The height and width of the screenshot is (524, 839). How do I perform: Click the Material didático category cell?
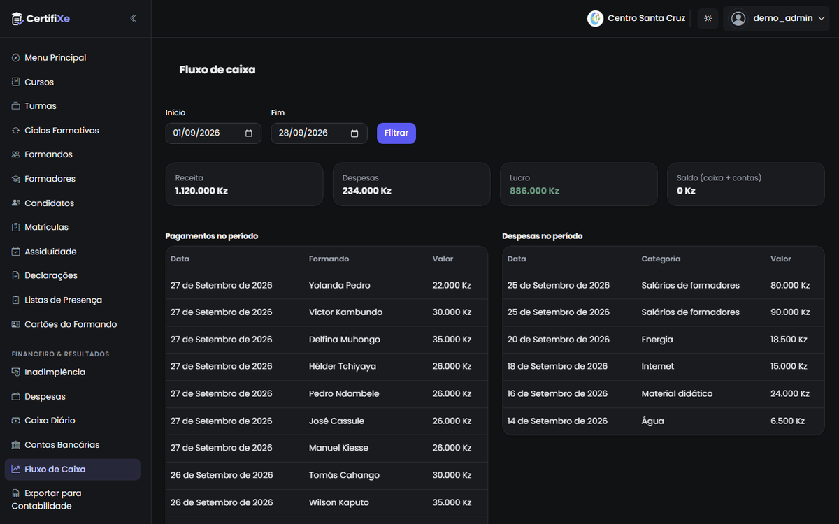[x=677, y=394]
